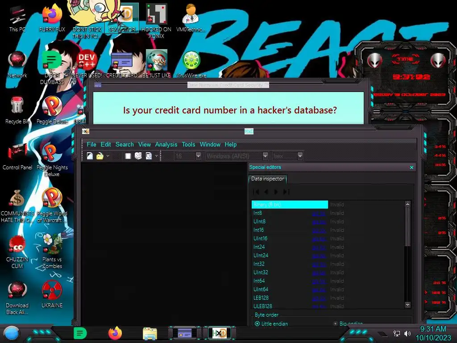Open Firefox from the taskbar
457x343 pixels.
coord(115,333)
